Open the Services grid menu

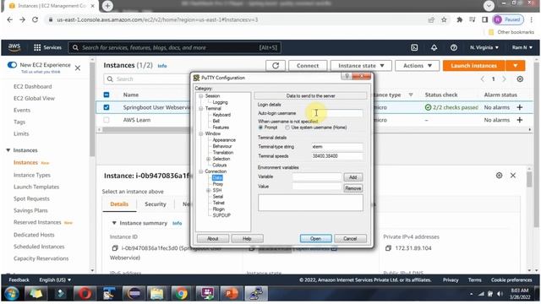[x=47, y=47]
